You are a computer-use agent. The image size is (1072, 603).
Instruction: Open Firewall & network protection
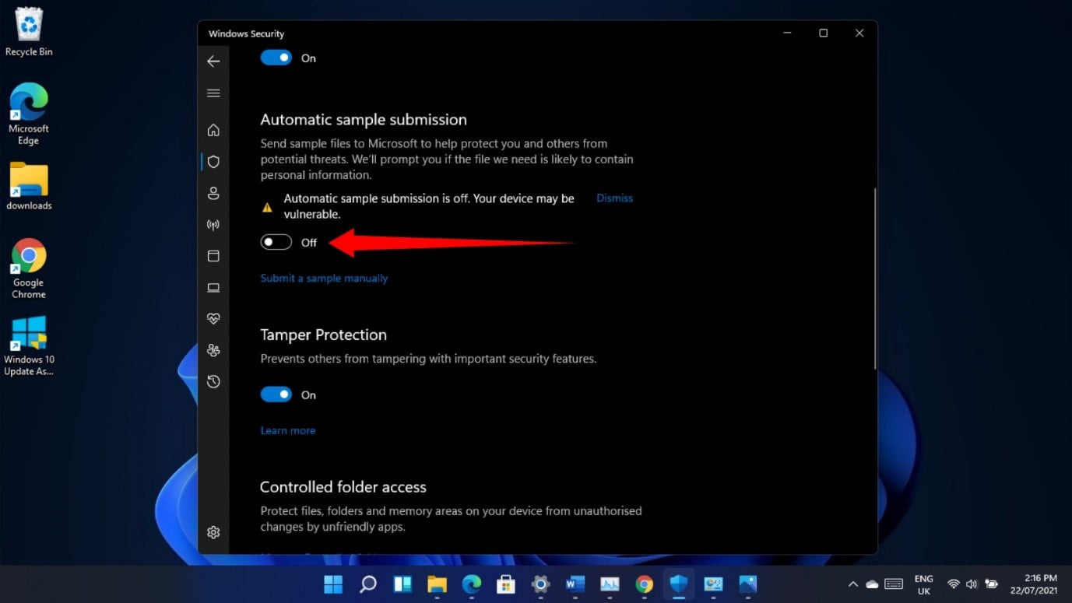[213, 224]
